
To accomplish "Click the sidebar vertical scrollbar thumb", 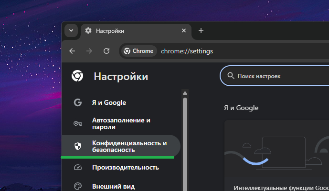I will point(185,144).
